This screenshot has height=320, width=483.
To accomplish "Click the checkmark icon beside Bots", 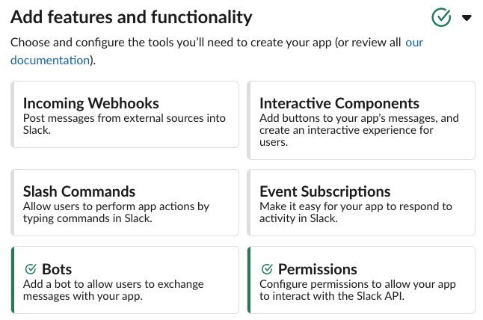I will point(31,269).
